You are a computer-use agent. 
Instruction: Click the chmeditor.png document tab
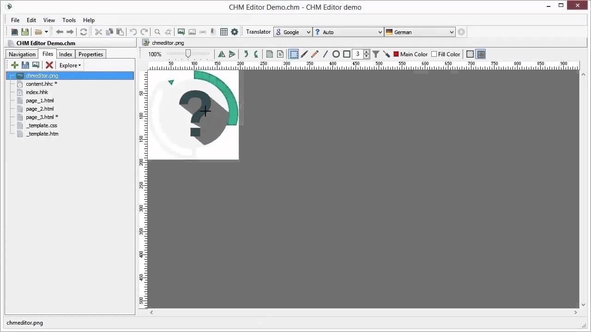pyautogui.click(x=163, y=43)
